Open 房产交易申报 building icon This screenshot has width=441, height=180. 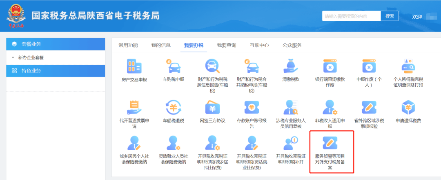click(134, 66)
